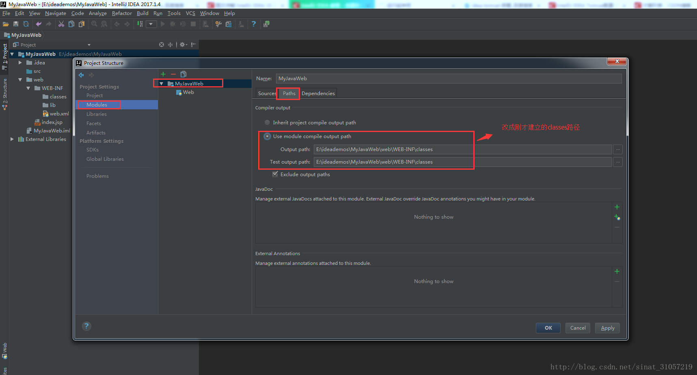The image size is (697, 375).
Task: Add JavaDoc URL with globe plus icon
Action: click(x=617, y=217)
